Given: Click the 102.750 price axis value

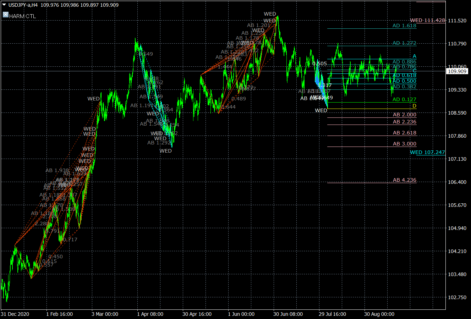Looking at the screenshot, I should click(x=457, y=297).
